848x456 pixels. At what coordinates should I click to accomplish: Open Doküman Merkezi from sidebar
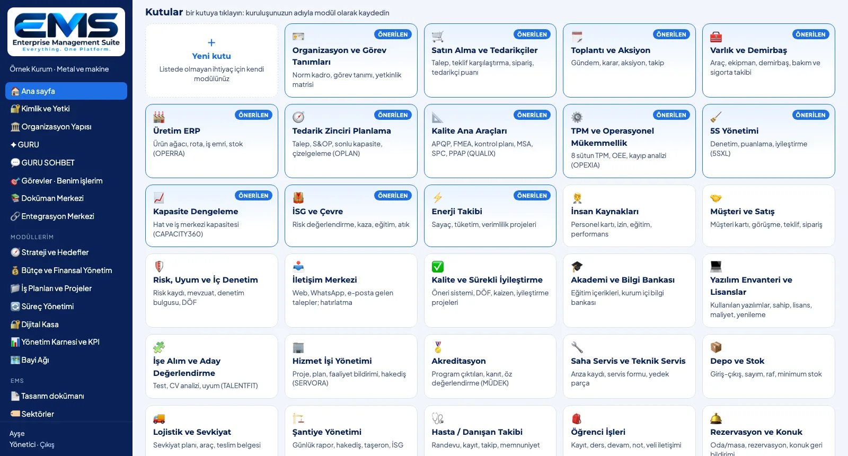point(66,198)
